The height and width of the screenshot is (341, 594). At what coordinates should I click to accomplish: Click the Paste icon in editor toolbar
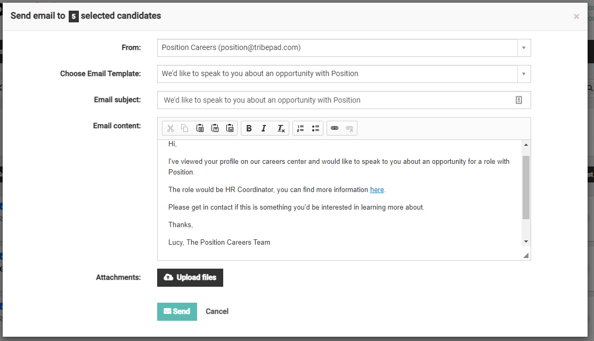tap(200, 128)
